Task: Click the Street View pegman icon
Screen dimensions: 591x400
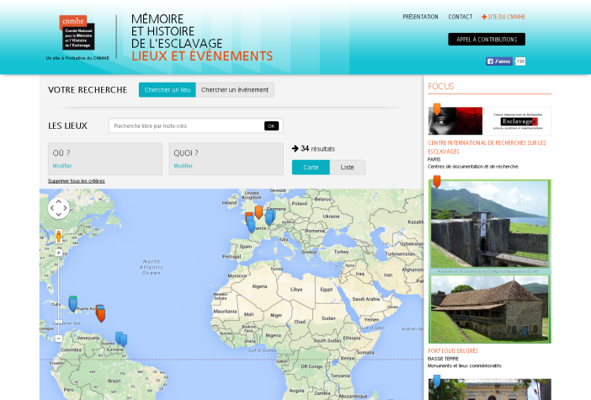Action: tap(58, 237)
